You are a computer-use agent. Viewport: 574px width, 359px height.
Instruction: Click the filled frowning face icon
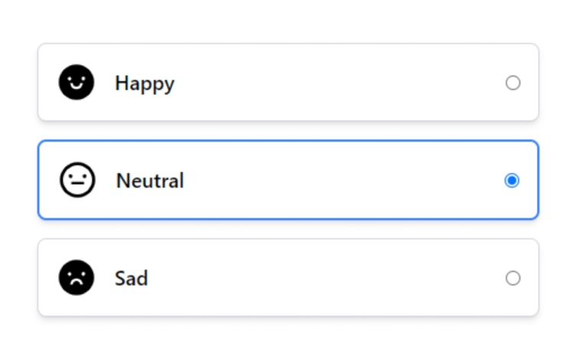click(77, 278)
